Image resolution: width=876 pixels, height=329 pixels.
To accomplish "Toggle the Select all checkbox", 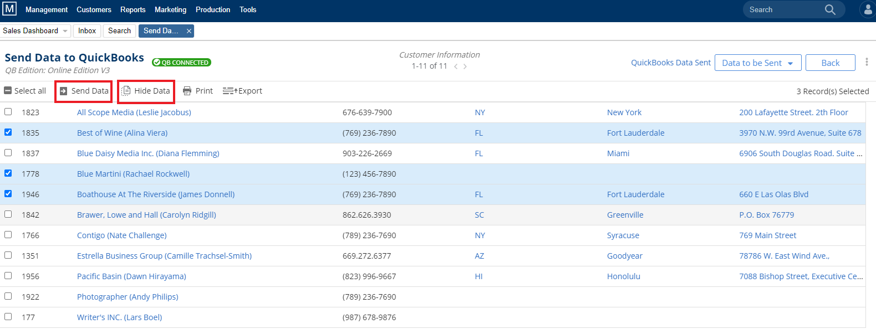I will 8,90.
